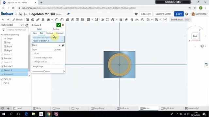Choose the New operation tab
This screenshot has height=117, width=209.
pos(35,33)
